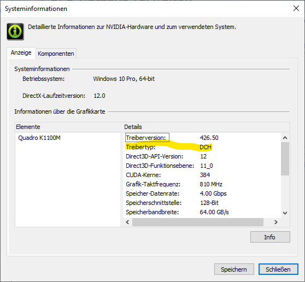Select the Treibertyp row label
This screenshot has height=282, width=305.
140,147
